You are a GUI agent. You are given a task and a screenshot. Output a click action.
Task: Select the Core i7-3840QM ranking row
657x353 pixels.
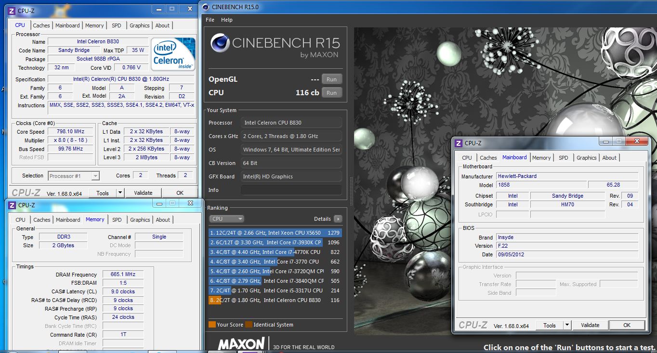(275, 281)
